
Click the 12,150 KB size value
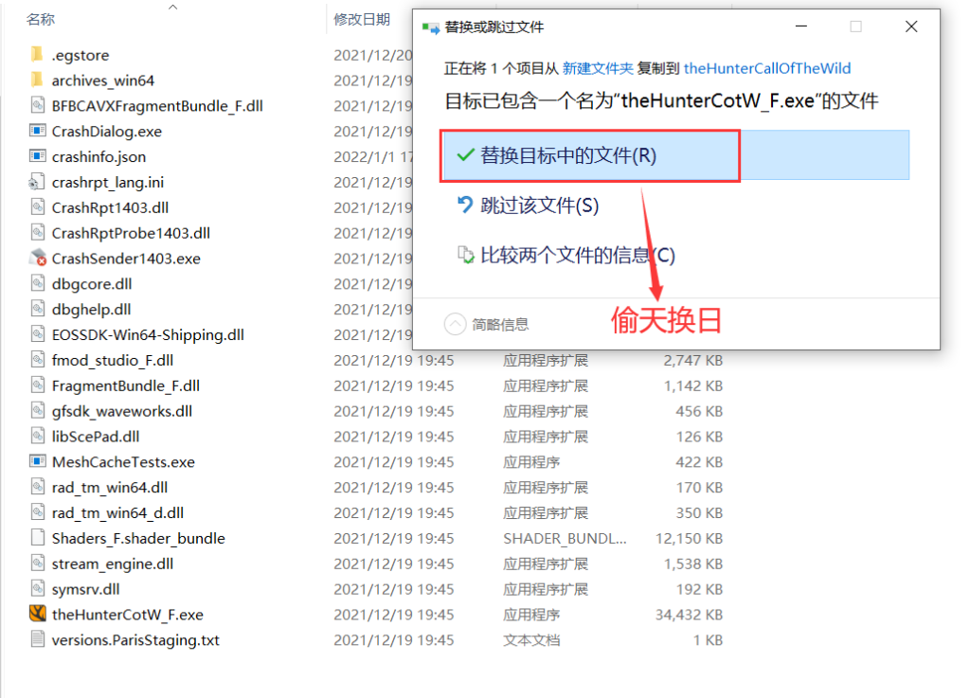coord(690,538)
